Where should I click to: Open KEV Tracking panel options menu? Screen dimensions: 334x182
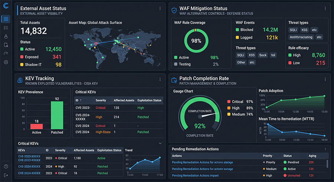[x=160, y=79]
